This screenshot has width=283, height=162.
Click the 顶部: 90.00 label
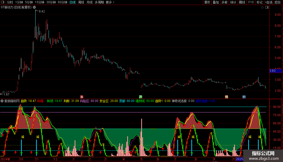[127, 101]
